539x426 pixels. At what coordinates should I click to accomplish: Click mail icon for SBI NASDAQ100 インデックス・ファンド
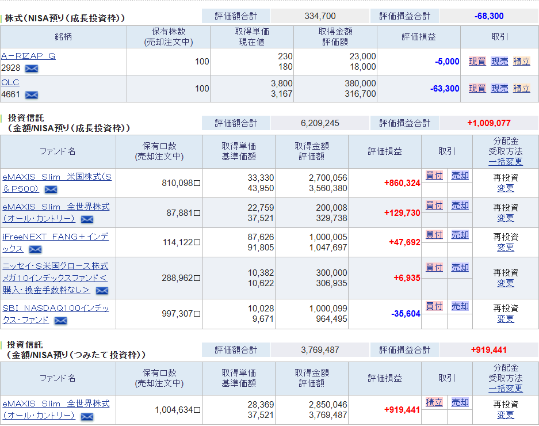click(61, 321)
